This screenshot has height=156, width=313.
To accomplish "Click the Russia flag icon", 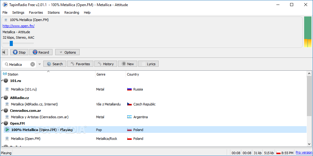I will 129,89.
